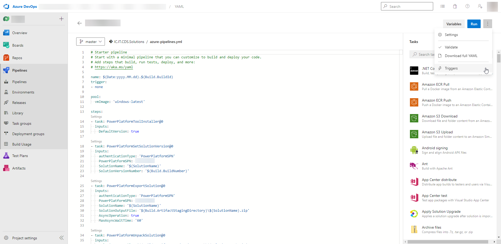Open the Repos section icon

pyautogui.click(x=6, y=58)
